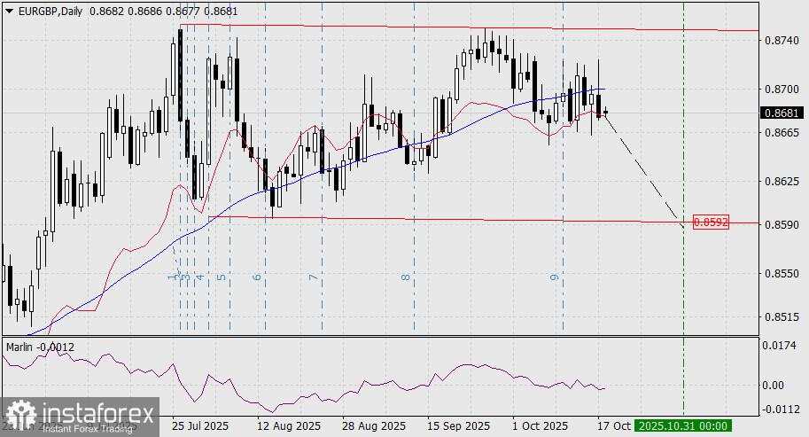
Task: Click the 25 Jul 2025 date label
Action: coord(200,426)
